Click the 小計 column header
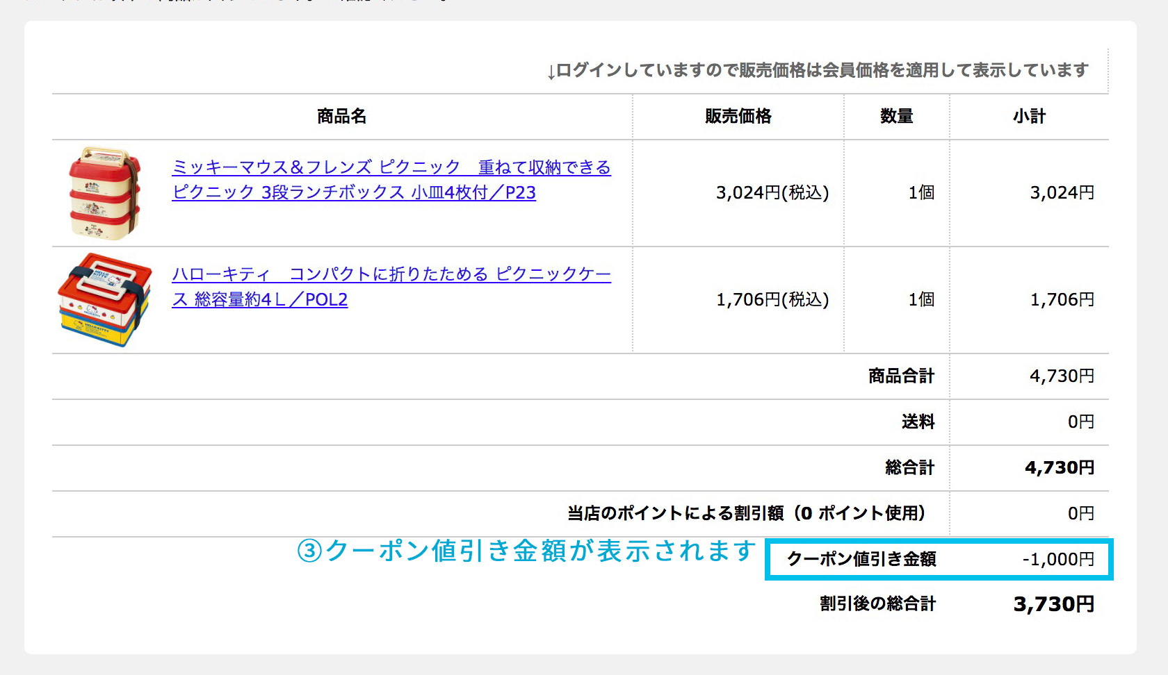This screenshot has height=675, width=1168. pos(1029,116)
